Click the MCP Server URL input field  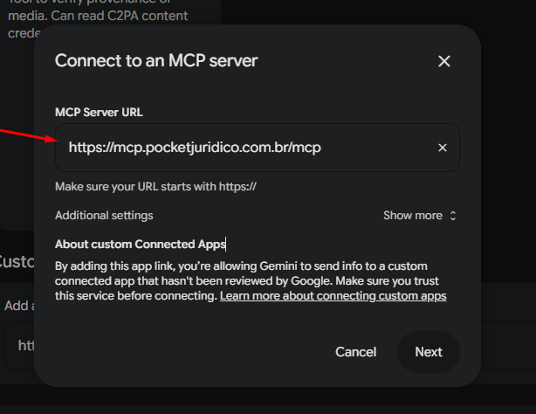point(257,148)
